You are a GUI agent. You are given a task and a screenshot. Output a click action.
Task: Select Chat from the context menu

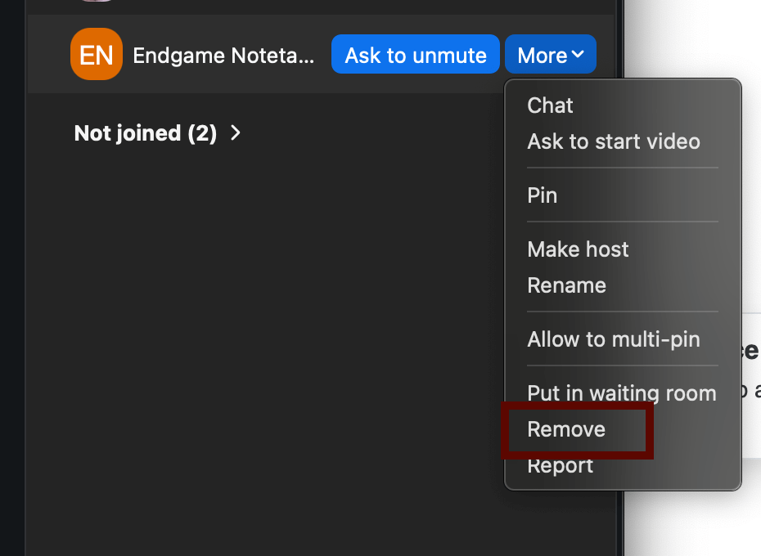pyautogui.click(x=549, y=105)
